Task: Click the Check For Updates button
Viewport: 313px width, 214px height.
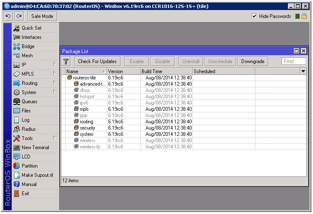Action: (x=97, y=61)
